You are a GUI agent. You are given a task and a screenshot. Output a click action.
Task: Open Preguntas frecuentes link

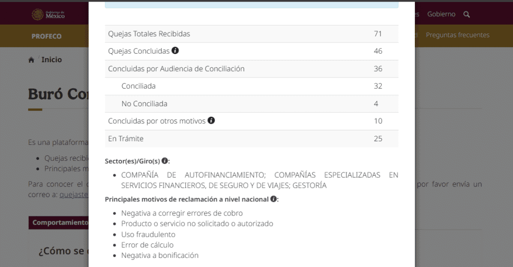coord(457,35)
